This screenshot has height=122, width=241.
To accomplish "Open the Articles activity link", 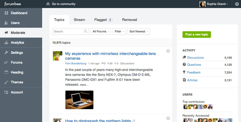I will click(x=192, y=80).
